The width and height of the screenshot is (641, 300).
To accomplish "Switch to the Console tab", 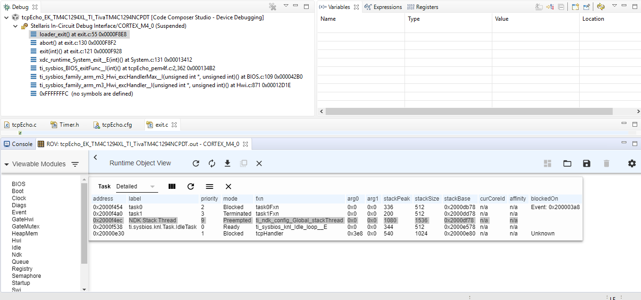I will click(x=18, y=144).
